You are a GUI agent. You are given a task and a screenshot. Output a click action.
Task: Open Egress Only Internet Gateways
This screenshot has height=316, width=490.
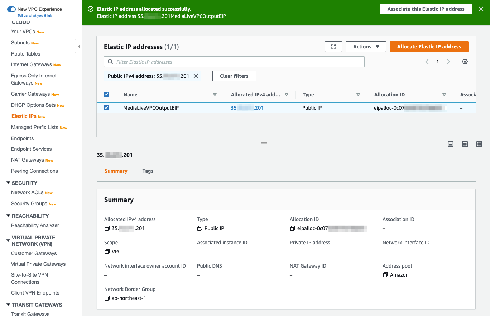(x=34, y=79)
